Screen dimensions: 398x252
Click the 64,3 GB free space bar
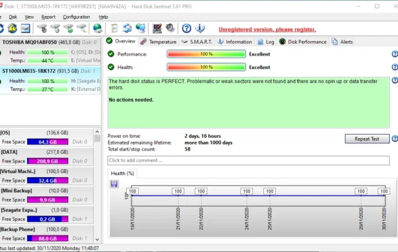48,142
